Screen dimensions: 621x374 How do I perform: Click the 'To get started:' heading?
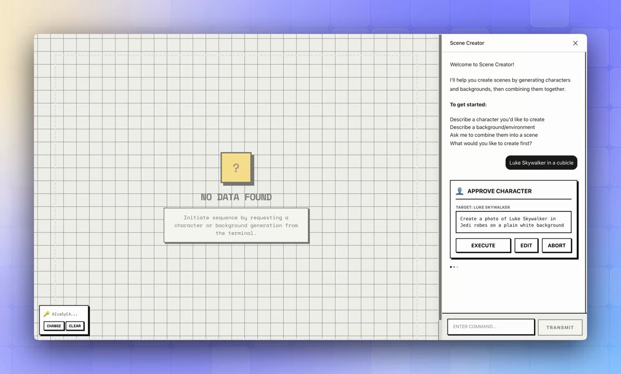pos(468,105)
